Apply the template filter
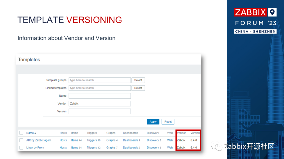The image size is (284, 159). [x=153, y=122]
